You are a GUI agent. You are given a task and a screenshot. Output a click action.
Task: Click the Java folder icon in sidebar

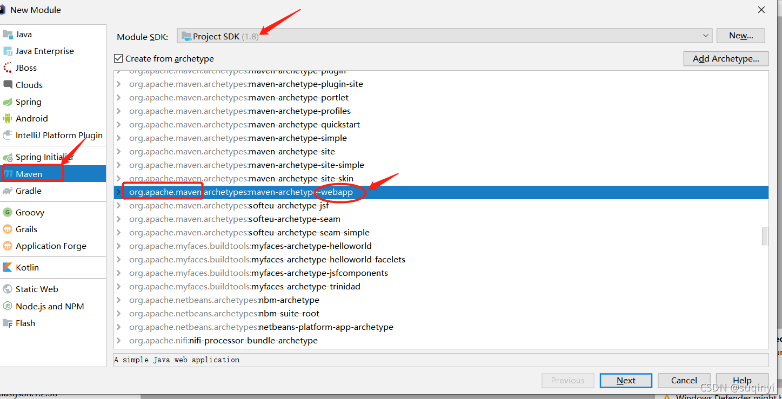click(8, 35)
